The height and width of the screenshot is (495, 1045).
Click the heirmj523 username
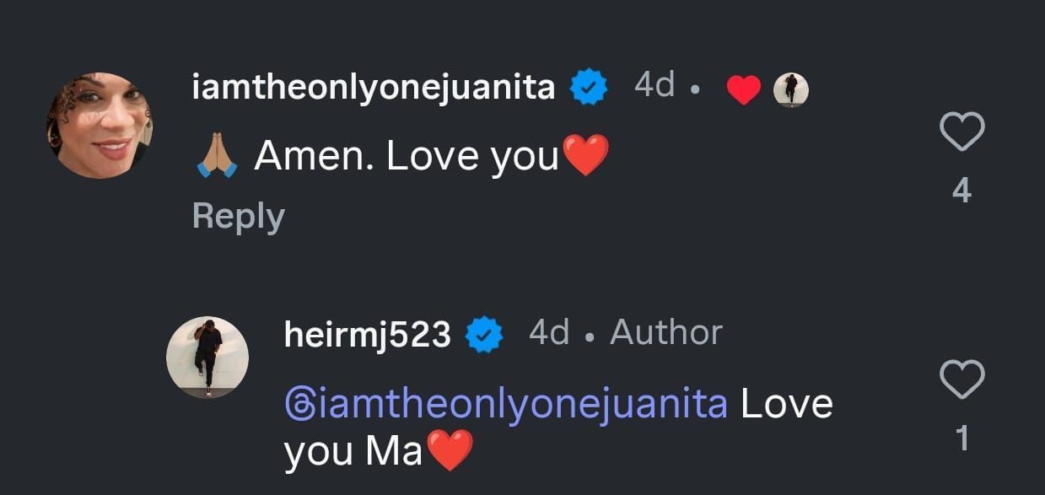click(368, 334)
